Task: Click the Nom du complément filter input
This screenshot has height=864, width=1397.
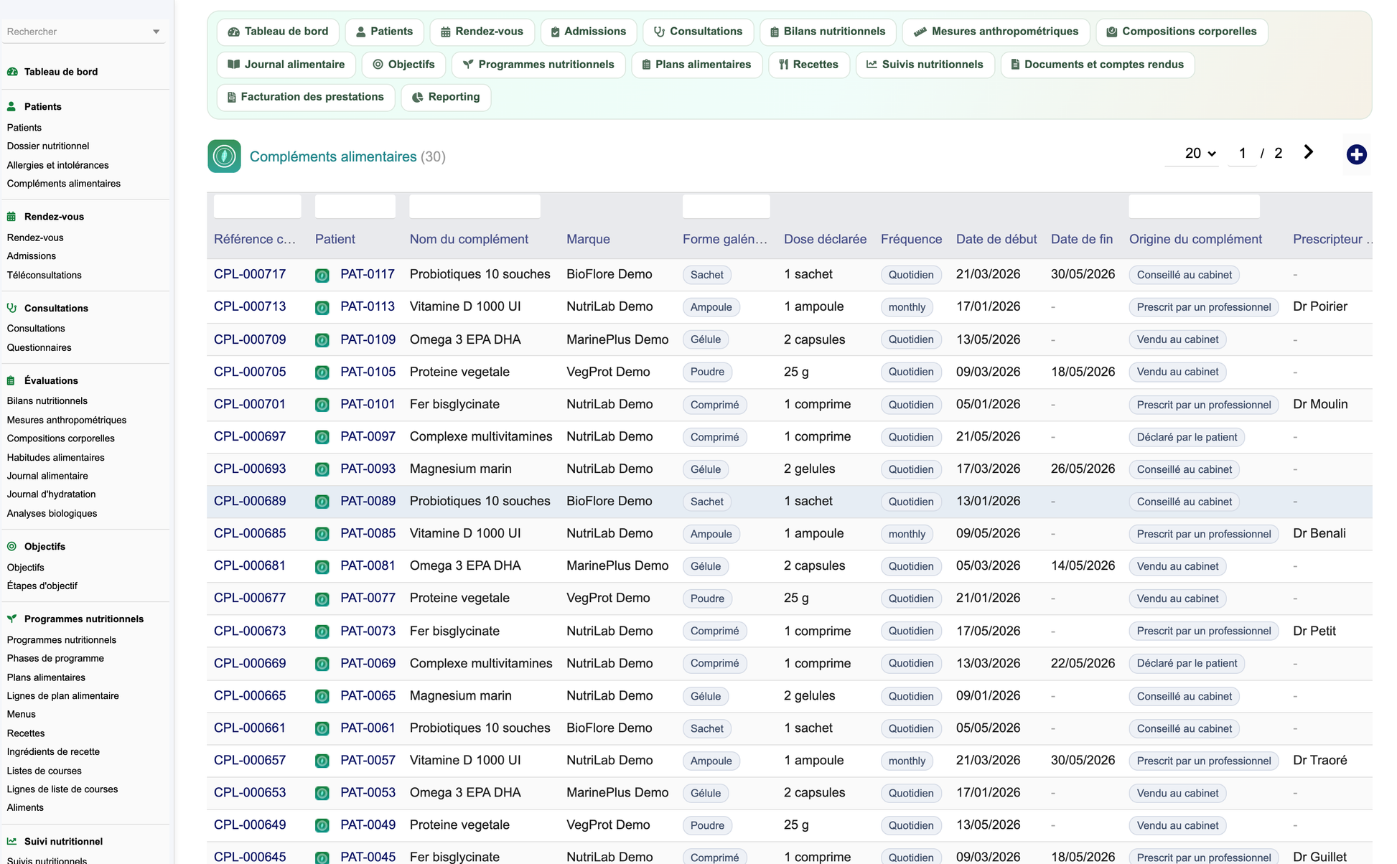Action: [x=475, y=206]
